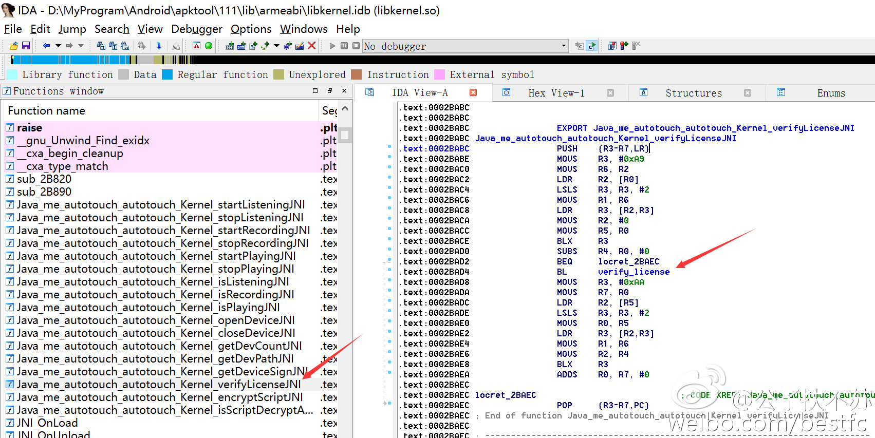Viewport: 875px width, 438px height.
Task: Open the Help menu
Action: (348, 29)
